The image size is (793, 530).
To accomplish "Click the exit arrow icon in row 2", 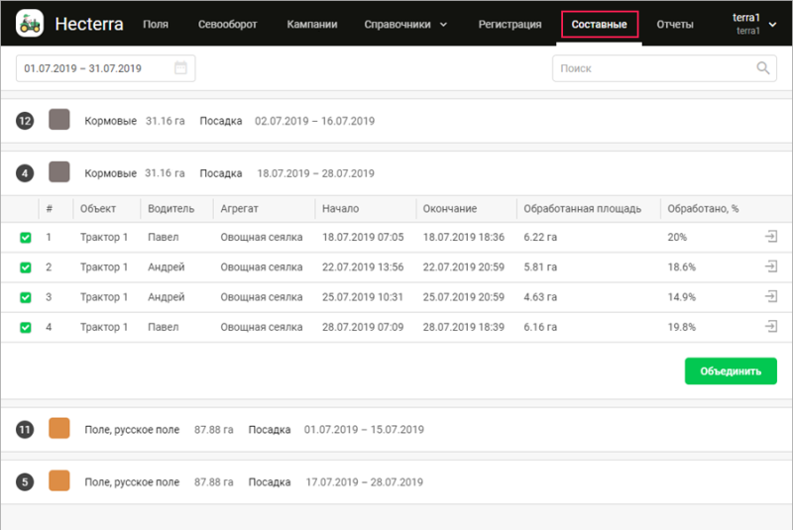I will point(770,267).
